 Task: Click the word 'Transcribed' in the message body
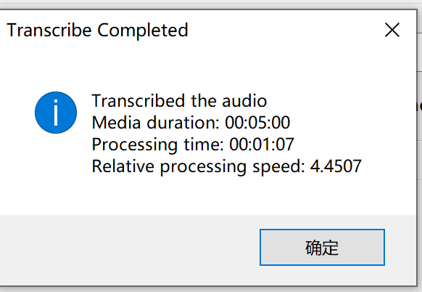138,101
